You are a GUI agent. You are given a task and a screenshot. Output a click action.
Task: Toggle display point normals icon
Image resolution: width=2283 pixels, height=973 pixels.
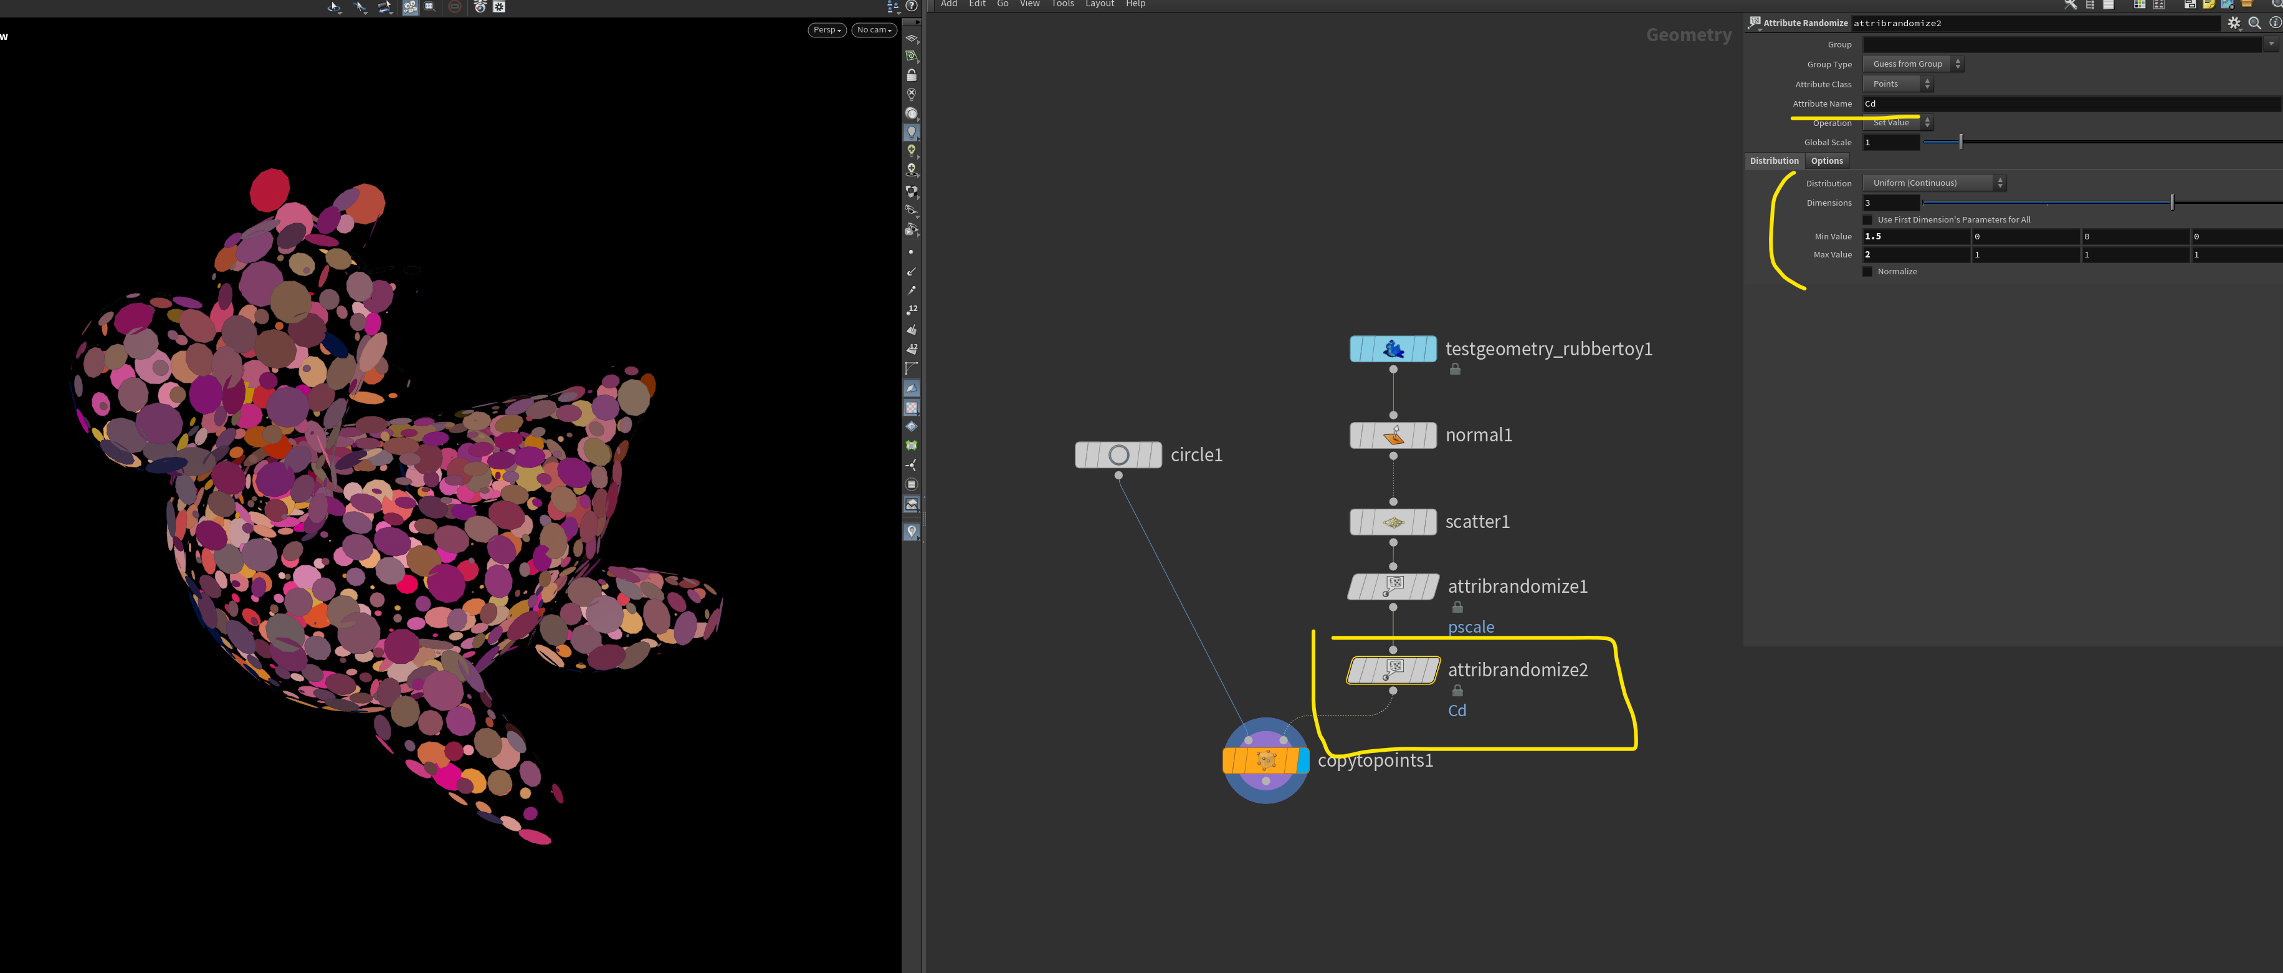point(911,271)
